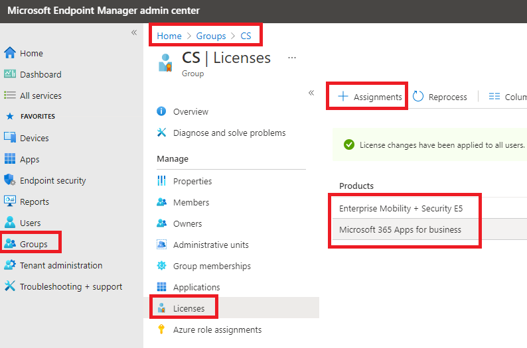This screenshot has height=348, width=527.
Task: Click the Assignments button label
Action: coord(378,97)
